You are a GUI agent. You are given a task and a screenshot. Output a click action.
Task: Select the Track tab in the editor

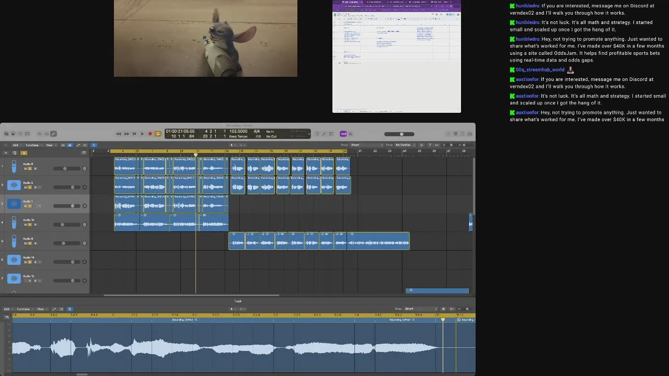[238, 301]
